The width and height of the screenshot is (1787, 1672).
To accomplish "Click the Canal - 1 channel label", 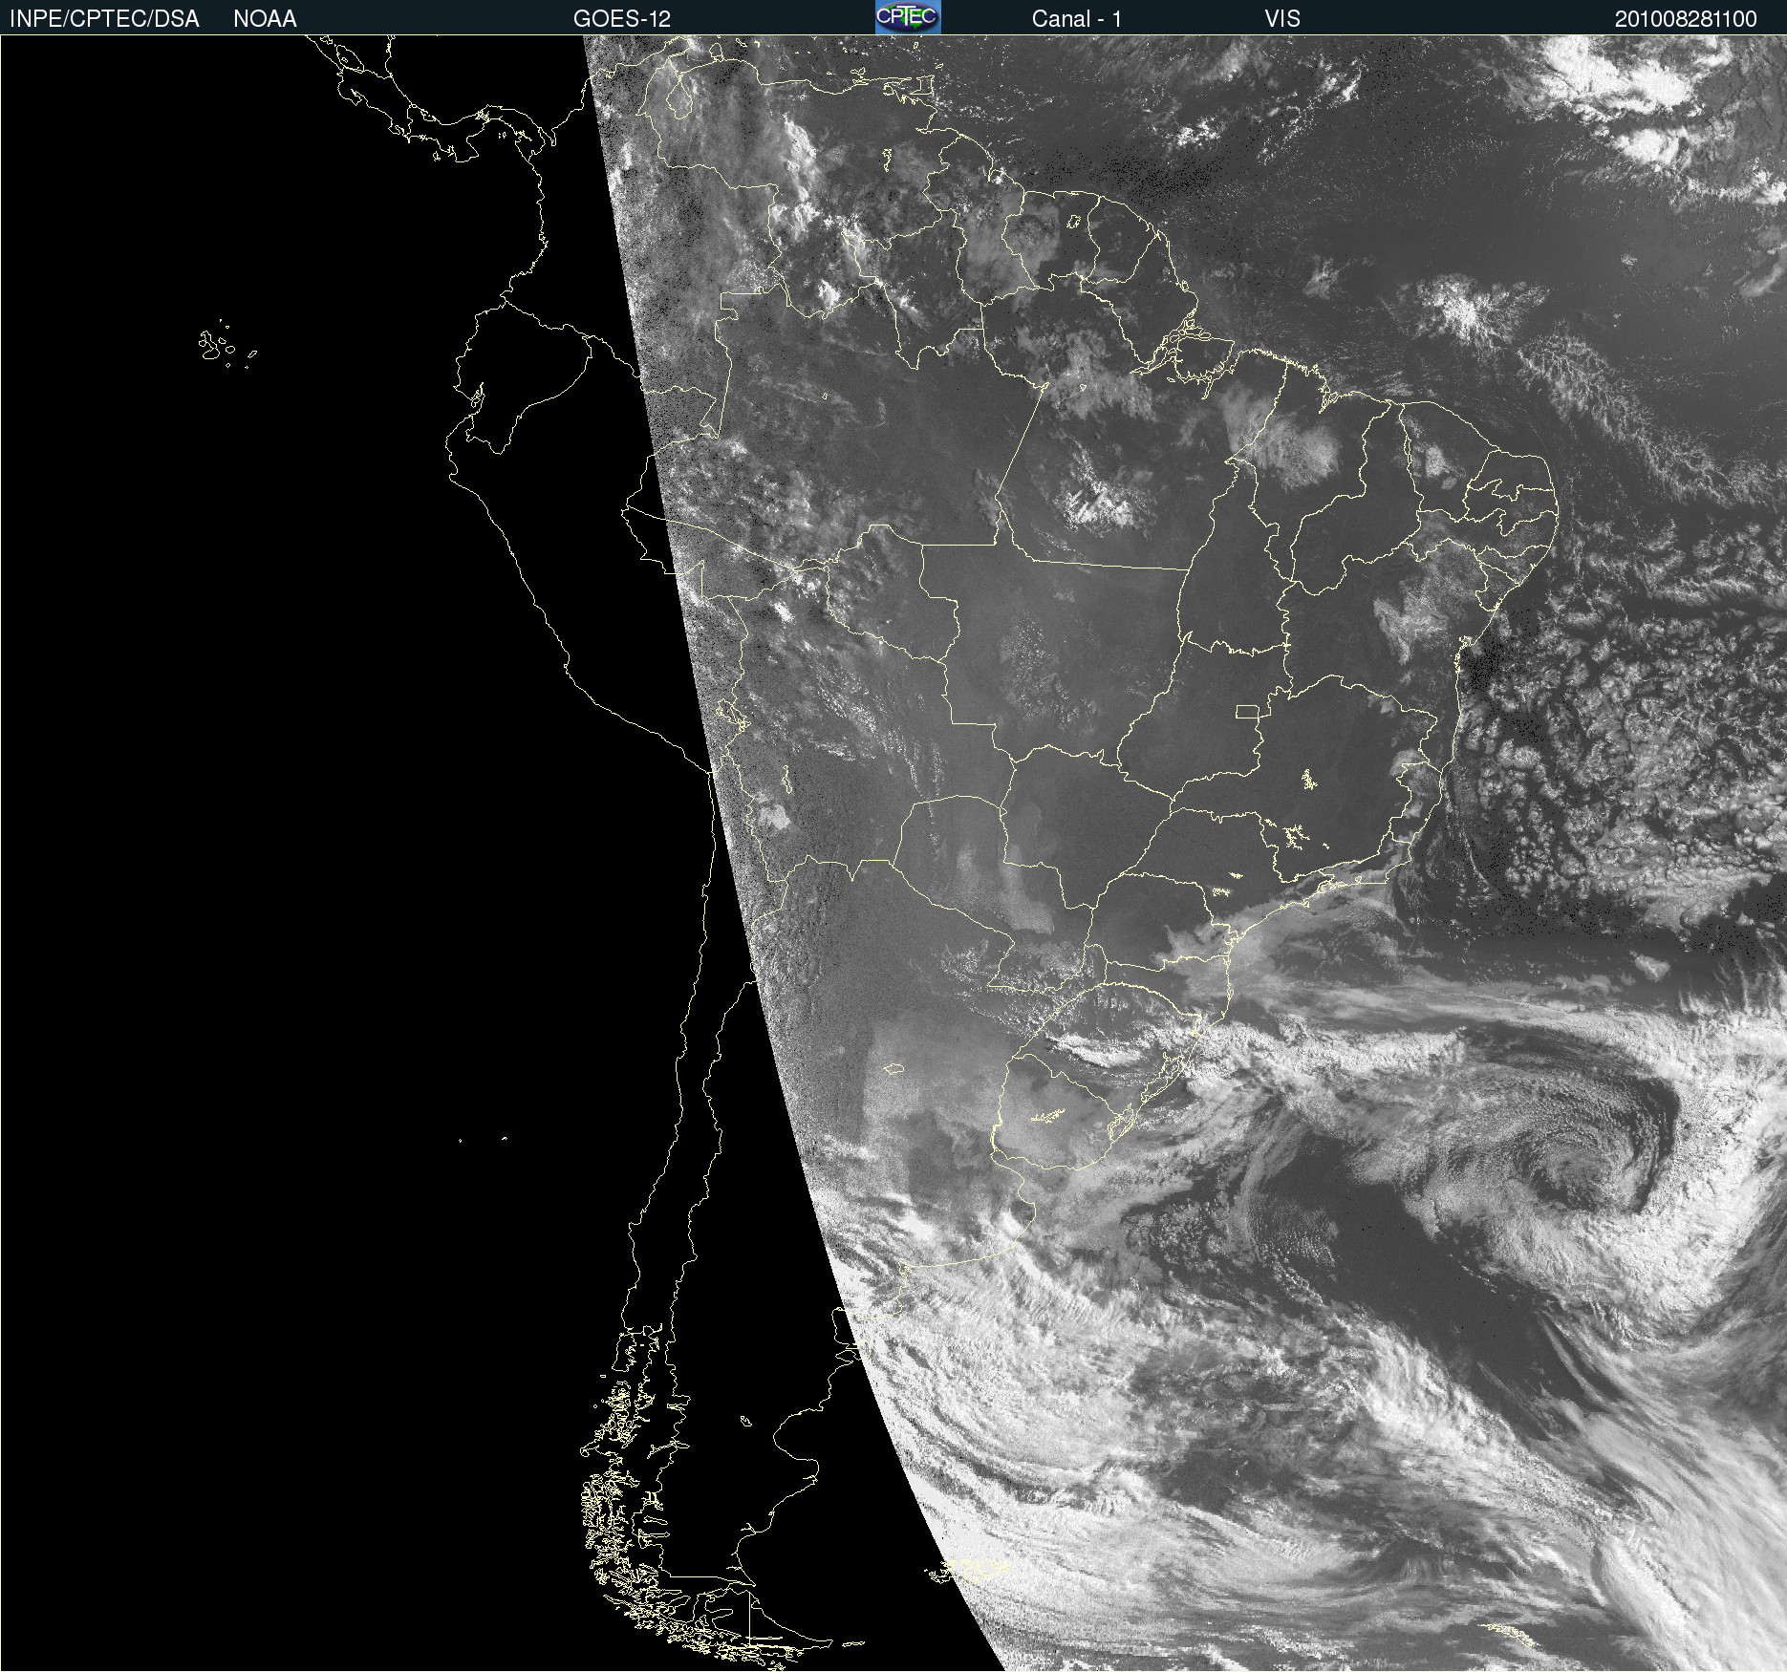I will pyautogui.click(x=1077, y=19).
